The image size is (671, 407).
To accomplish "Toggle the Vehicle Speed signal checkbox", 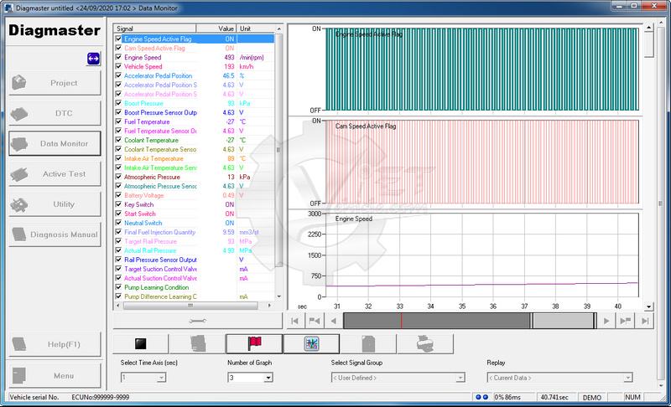I will point(118,66).
